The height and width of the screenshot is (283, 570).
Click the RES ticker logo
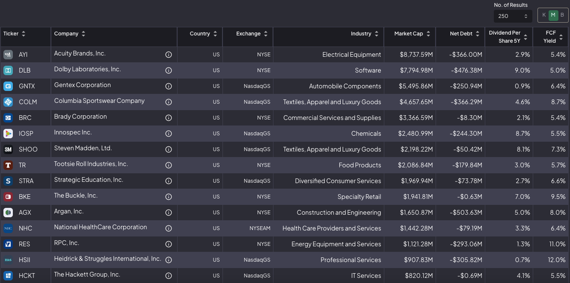point(8,244)
